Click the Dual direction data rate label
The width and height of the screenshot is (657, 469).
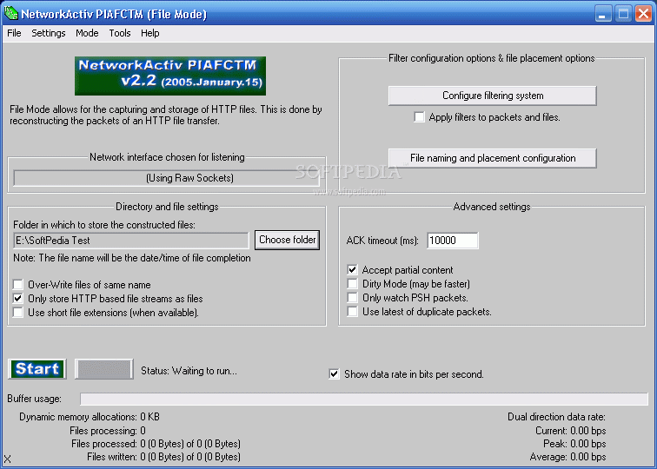coord(556,417)
